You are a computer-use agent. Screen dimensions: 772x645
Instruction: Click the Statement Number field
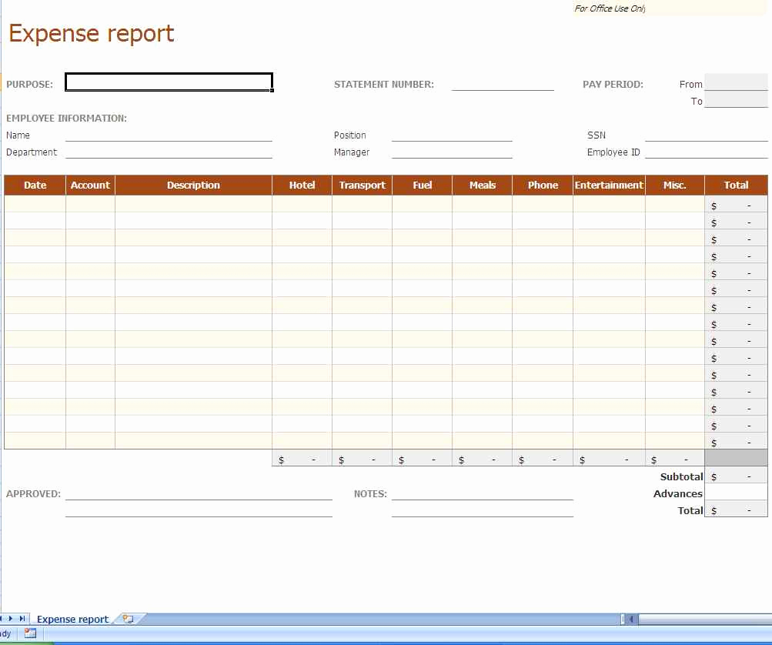click(502, 84)
